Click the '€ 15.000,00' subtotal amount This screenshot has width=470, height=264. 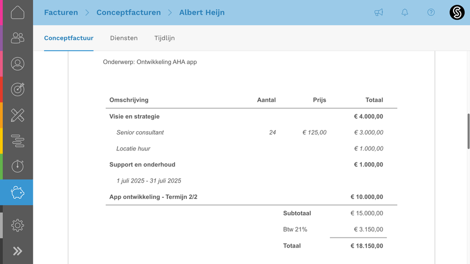tap(367, 213)
